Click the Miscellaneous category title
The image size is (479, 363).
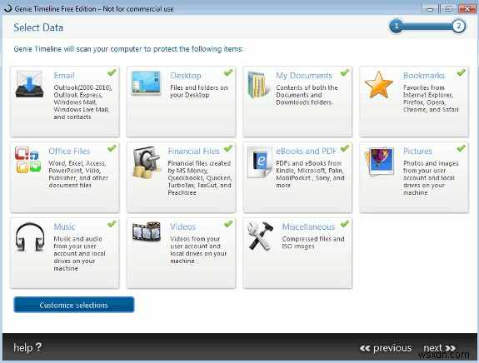tap(308, 226)
